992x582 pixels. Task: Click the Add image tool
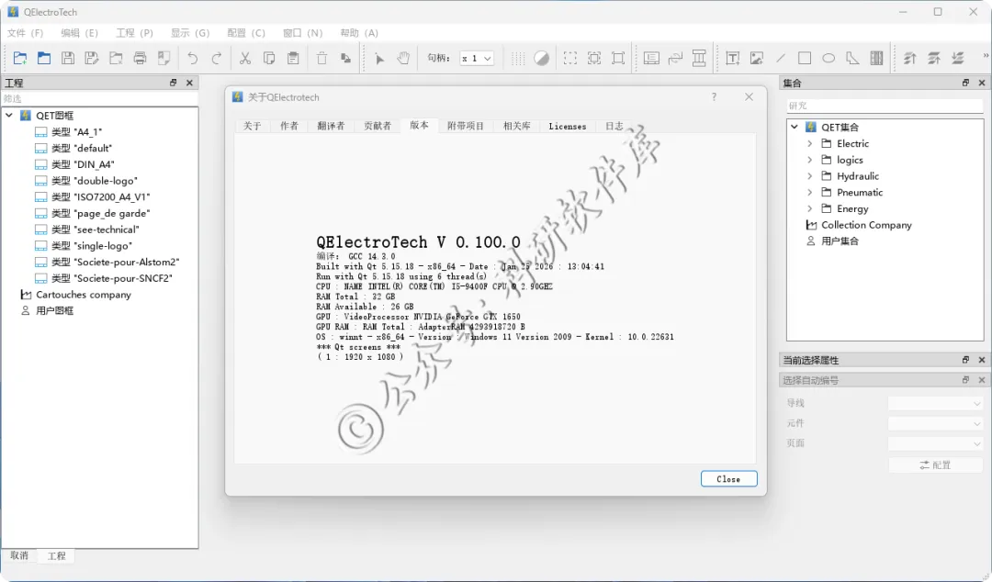pos(757,58)
